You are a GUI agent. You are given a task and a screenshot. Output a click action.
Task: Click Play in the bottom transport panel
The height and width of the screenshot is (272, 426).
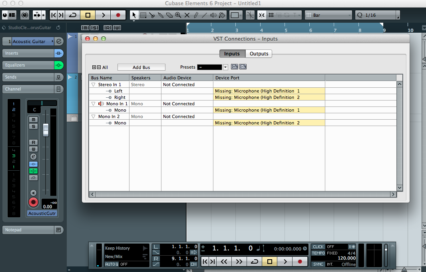coord(285,261)
